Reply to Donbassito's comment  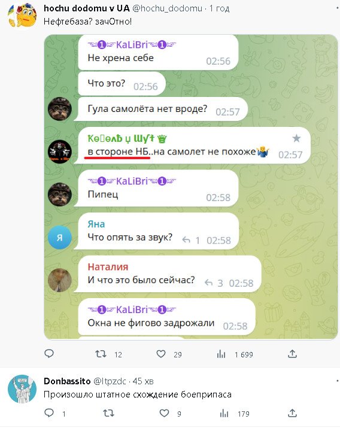coord(49,413)
